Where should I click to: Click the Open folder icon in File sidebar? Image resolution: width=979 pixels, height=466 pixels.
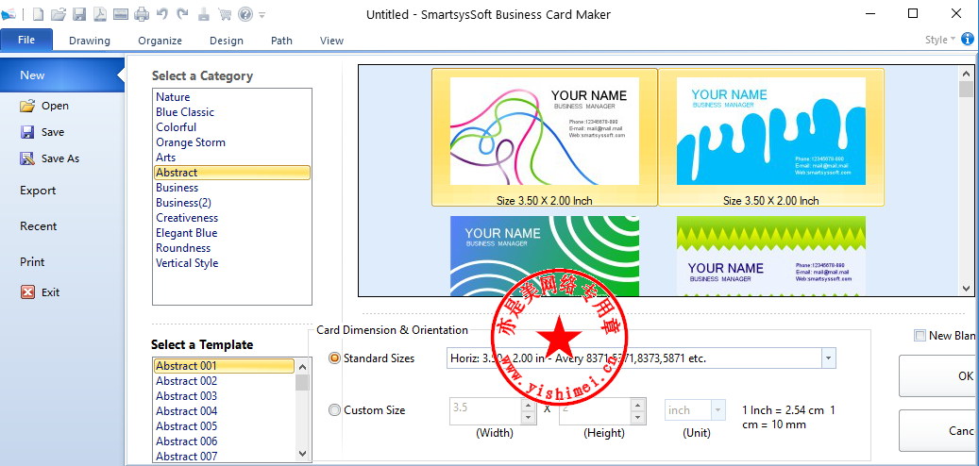click(x=26, y=106)
